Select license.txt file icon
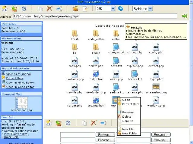This screenshot has height=144, width=193. point(135,73)
